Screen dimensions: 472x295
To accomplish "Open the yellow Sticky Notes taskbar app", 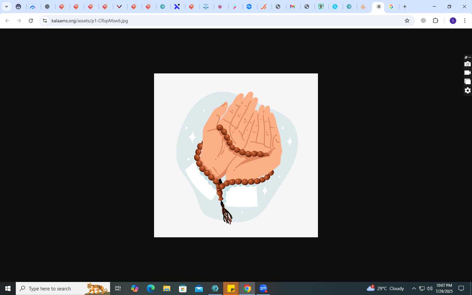I will coord(231,288).
